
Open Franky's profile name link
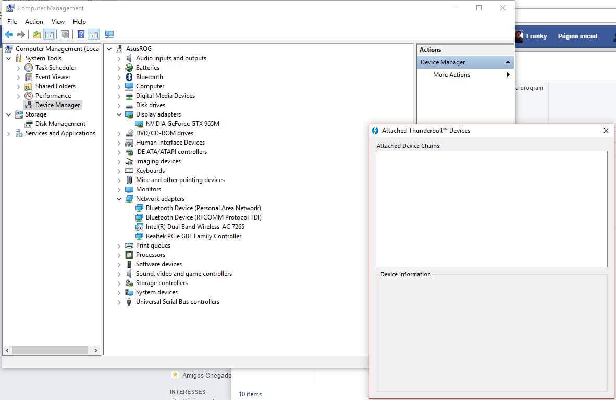(x=536, y=36)
